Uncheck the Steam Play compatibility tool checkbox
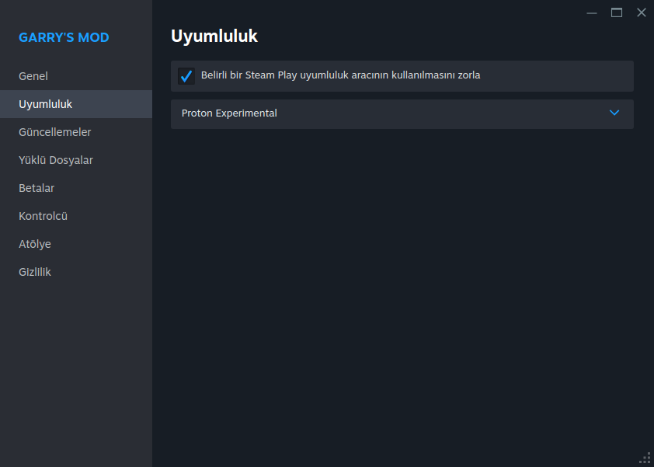The image size is (654, 467). click(x=186, y=76)
